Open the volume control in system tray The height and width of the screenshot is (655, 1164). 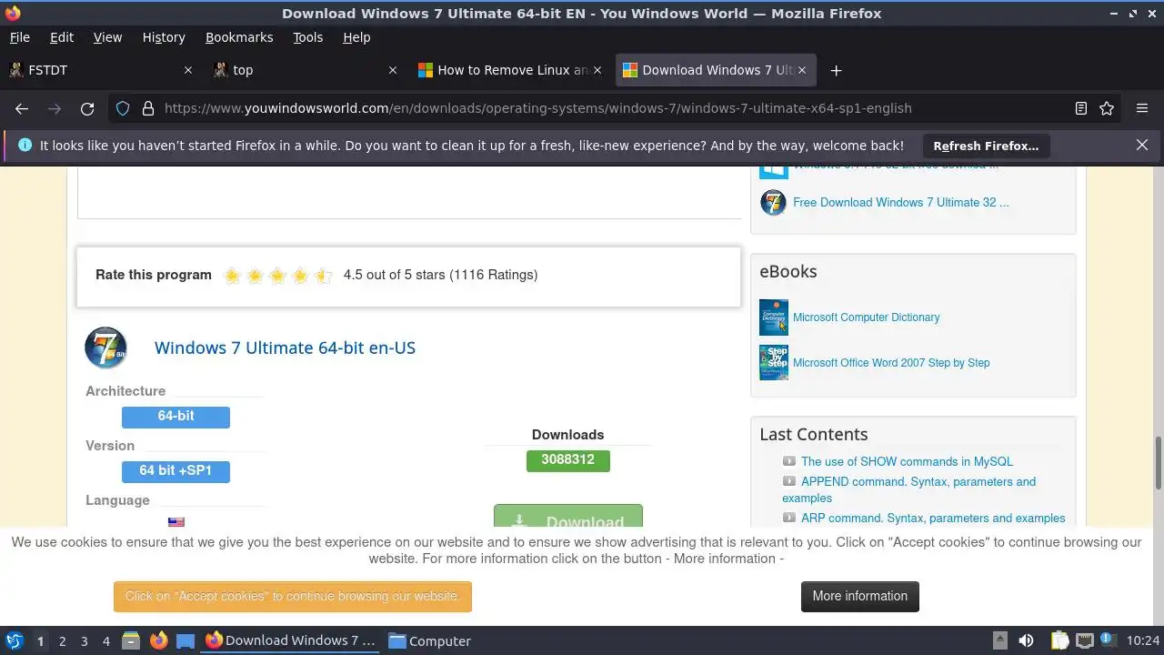(1026, 640)
